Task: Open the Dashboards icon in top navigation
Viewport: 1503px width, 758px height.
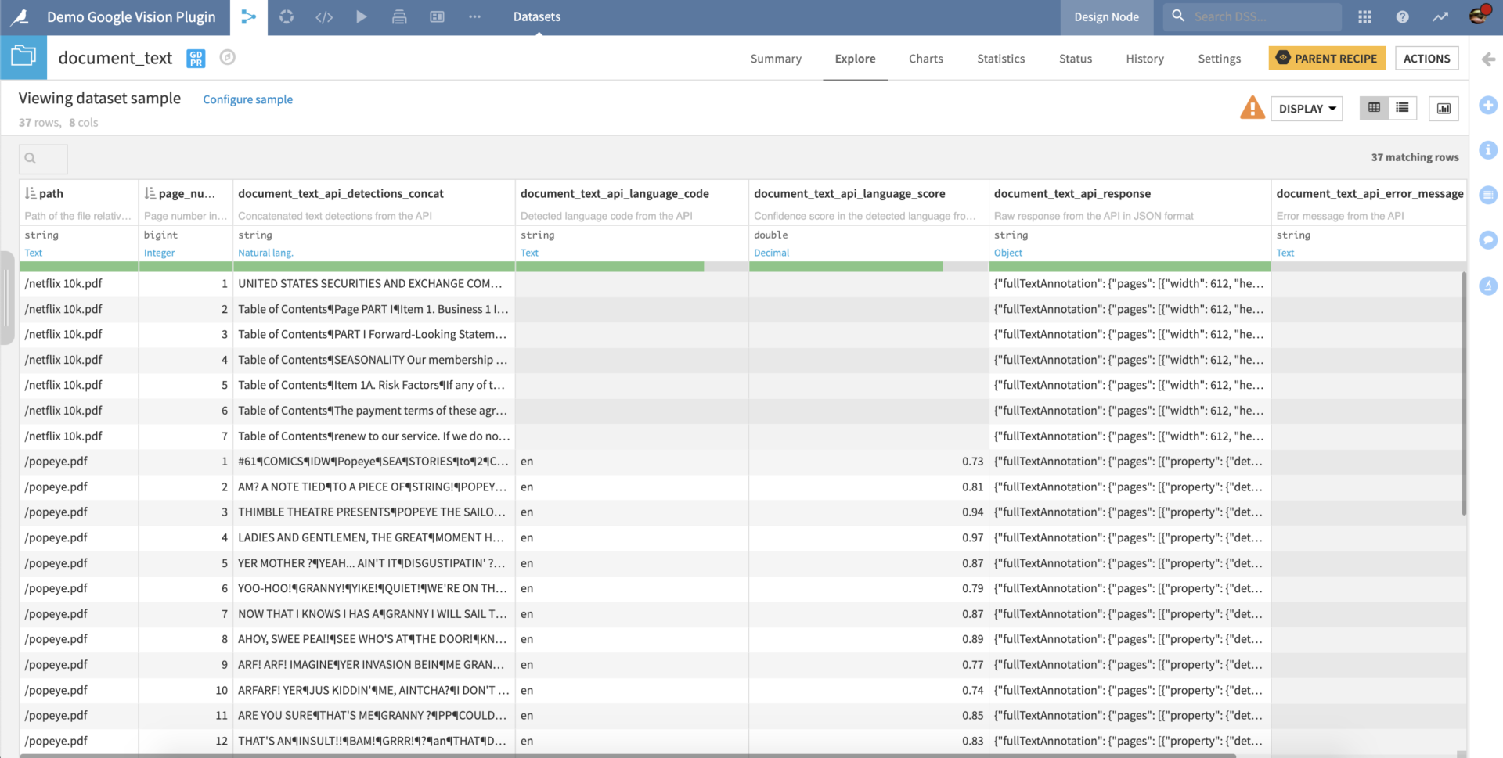Action: click(437, 16)
